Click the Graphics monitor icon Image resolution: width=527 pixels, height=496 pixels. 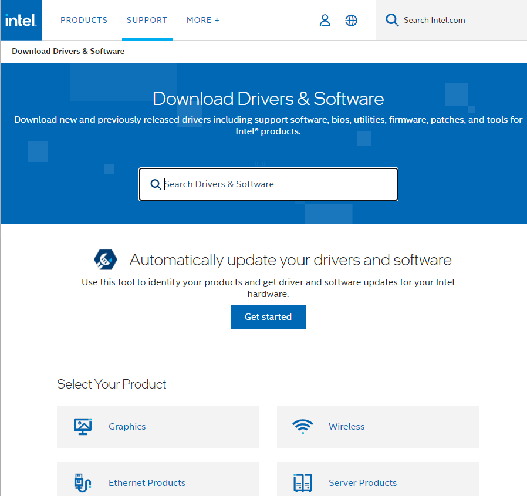(x=83, y=426)
